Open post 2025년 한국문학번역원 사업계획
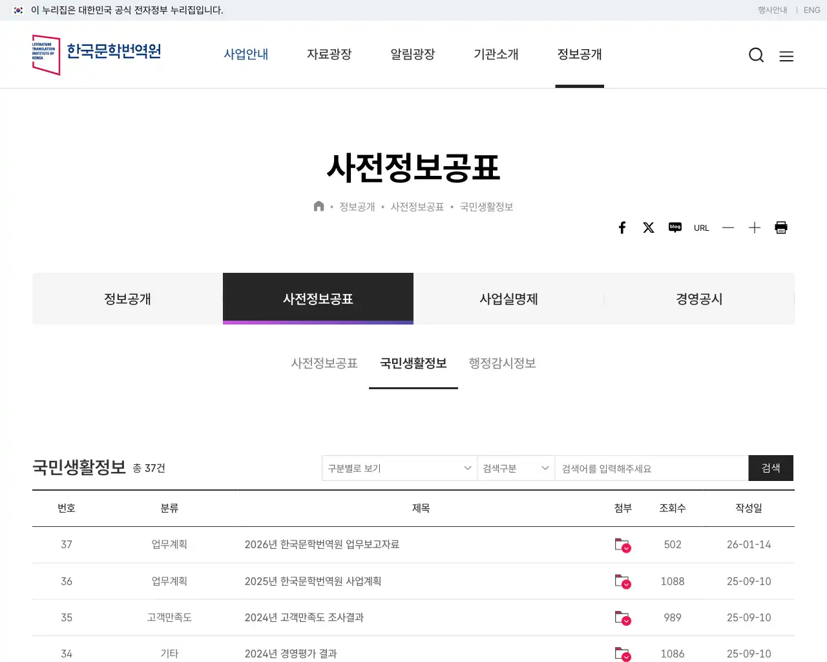 (x=313, y=581)
